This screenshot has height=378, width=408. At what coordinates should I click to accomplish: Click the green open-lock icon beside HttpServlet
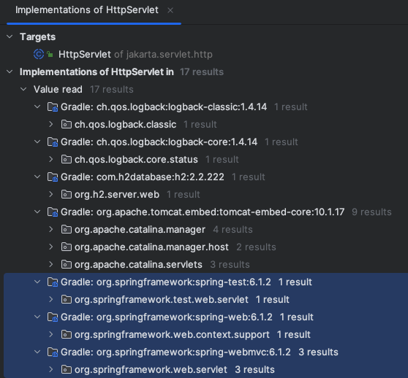point(50,54)
